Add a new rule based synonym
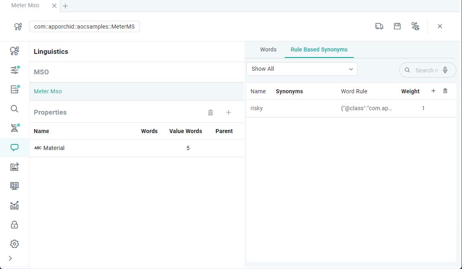Screen dimensions: 462x269 tap(433, 91)
